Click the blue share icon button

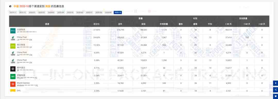coord(275,90)
